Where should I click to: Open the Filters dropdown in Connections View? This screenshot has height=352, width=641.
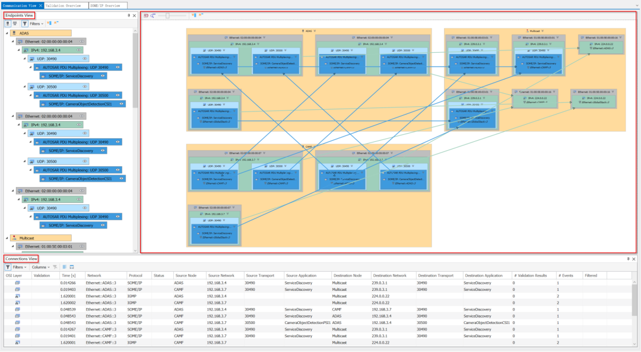(x=19, y=267)
